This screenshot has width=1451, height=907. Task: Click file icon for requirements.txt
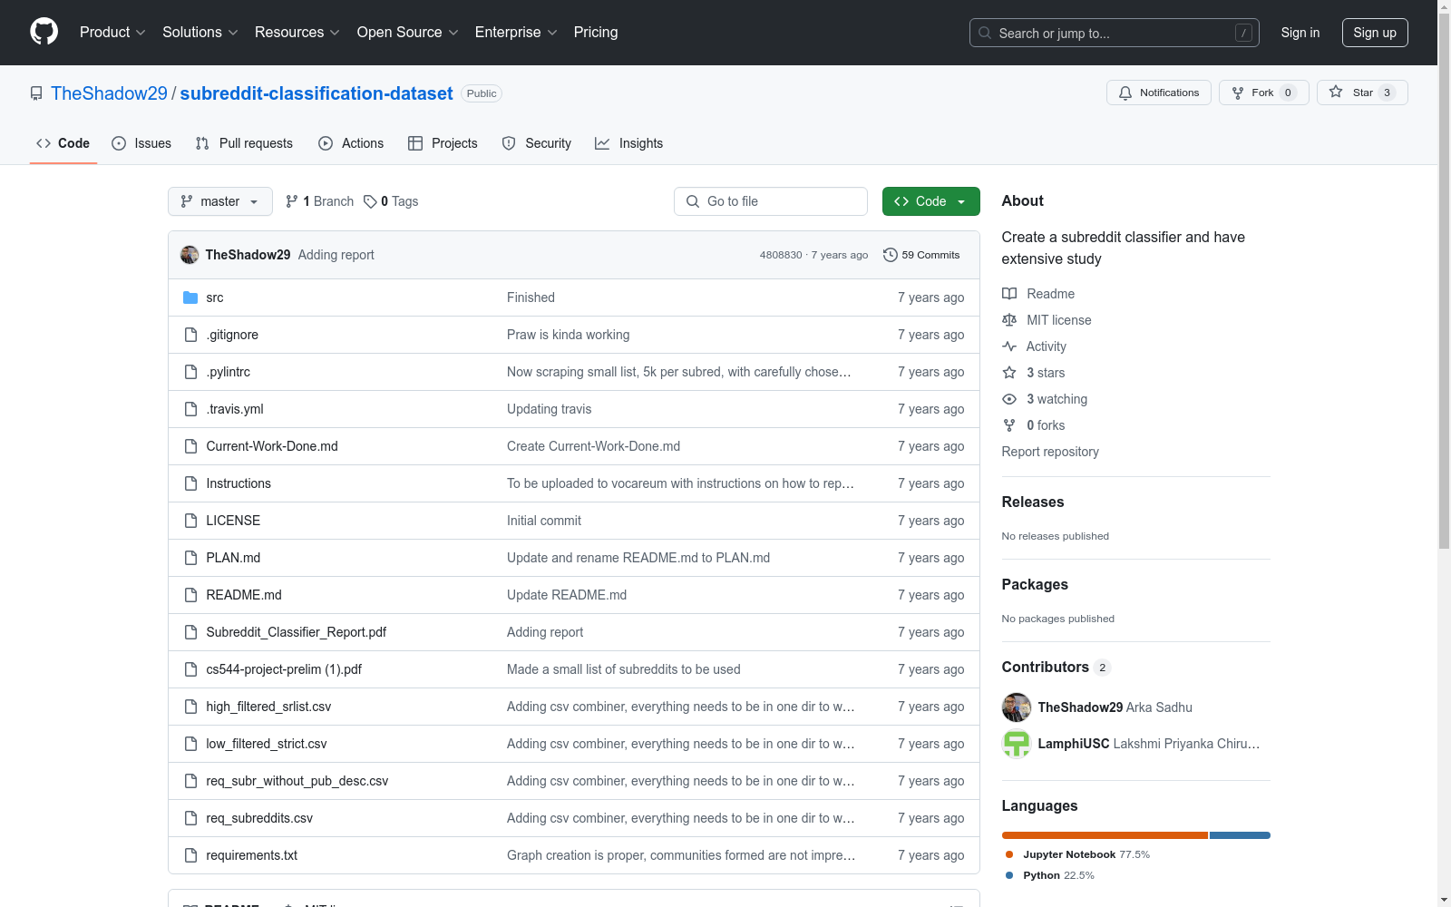pyautogui.click(x=190, y=855)
